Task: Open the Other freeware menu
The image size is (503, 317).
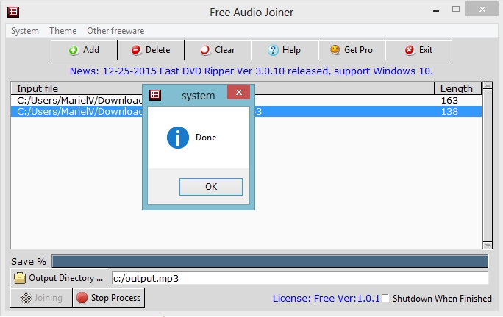Action: point(115,31)
